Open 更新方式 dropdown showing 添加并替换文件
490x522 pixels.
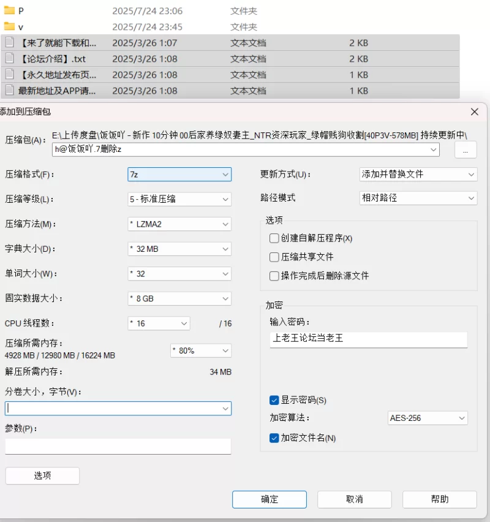(x=418, y=175)
